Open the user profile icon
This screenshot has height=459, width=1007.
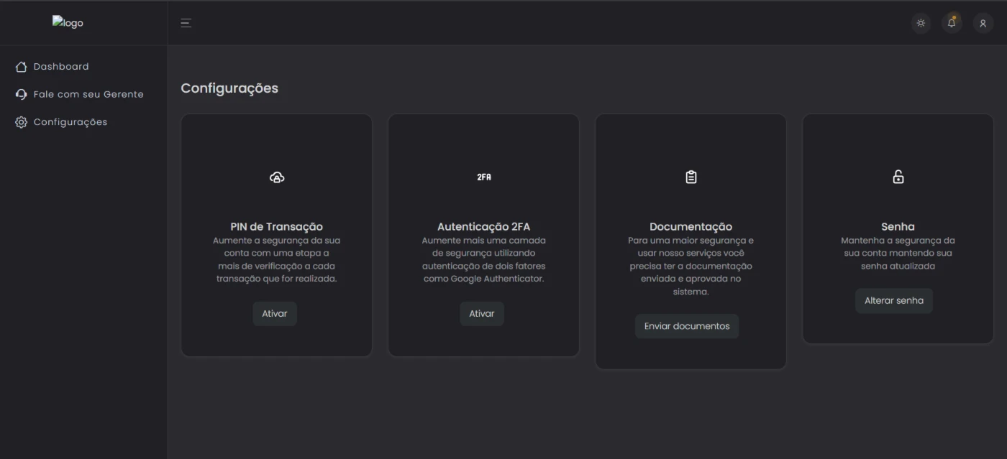(x=983, y=23)
